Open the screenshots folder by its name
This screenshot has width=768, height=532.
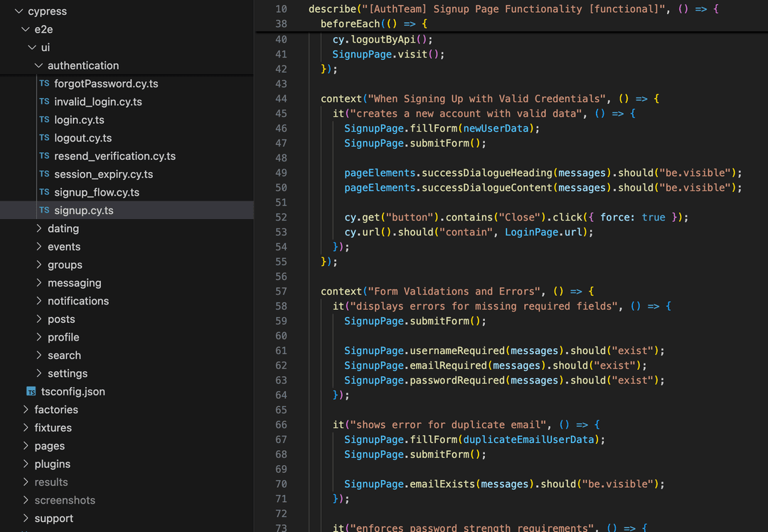65,500
